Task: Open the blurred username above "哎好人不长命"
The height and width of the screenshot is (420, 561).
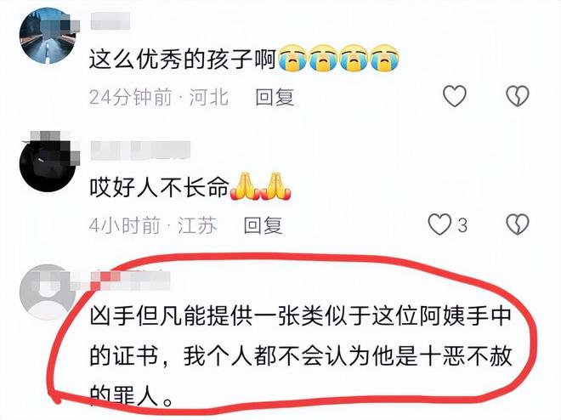Action: click(140, 150)
